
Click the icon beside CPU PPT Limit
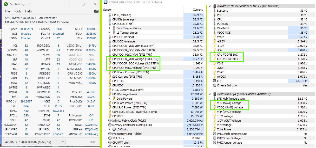[110, 143]
